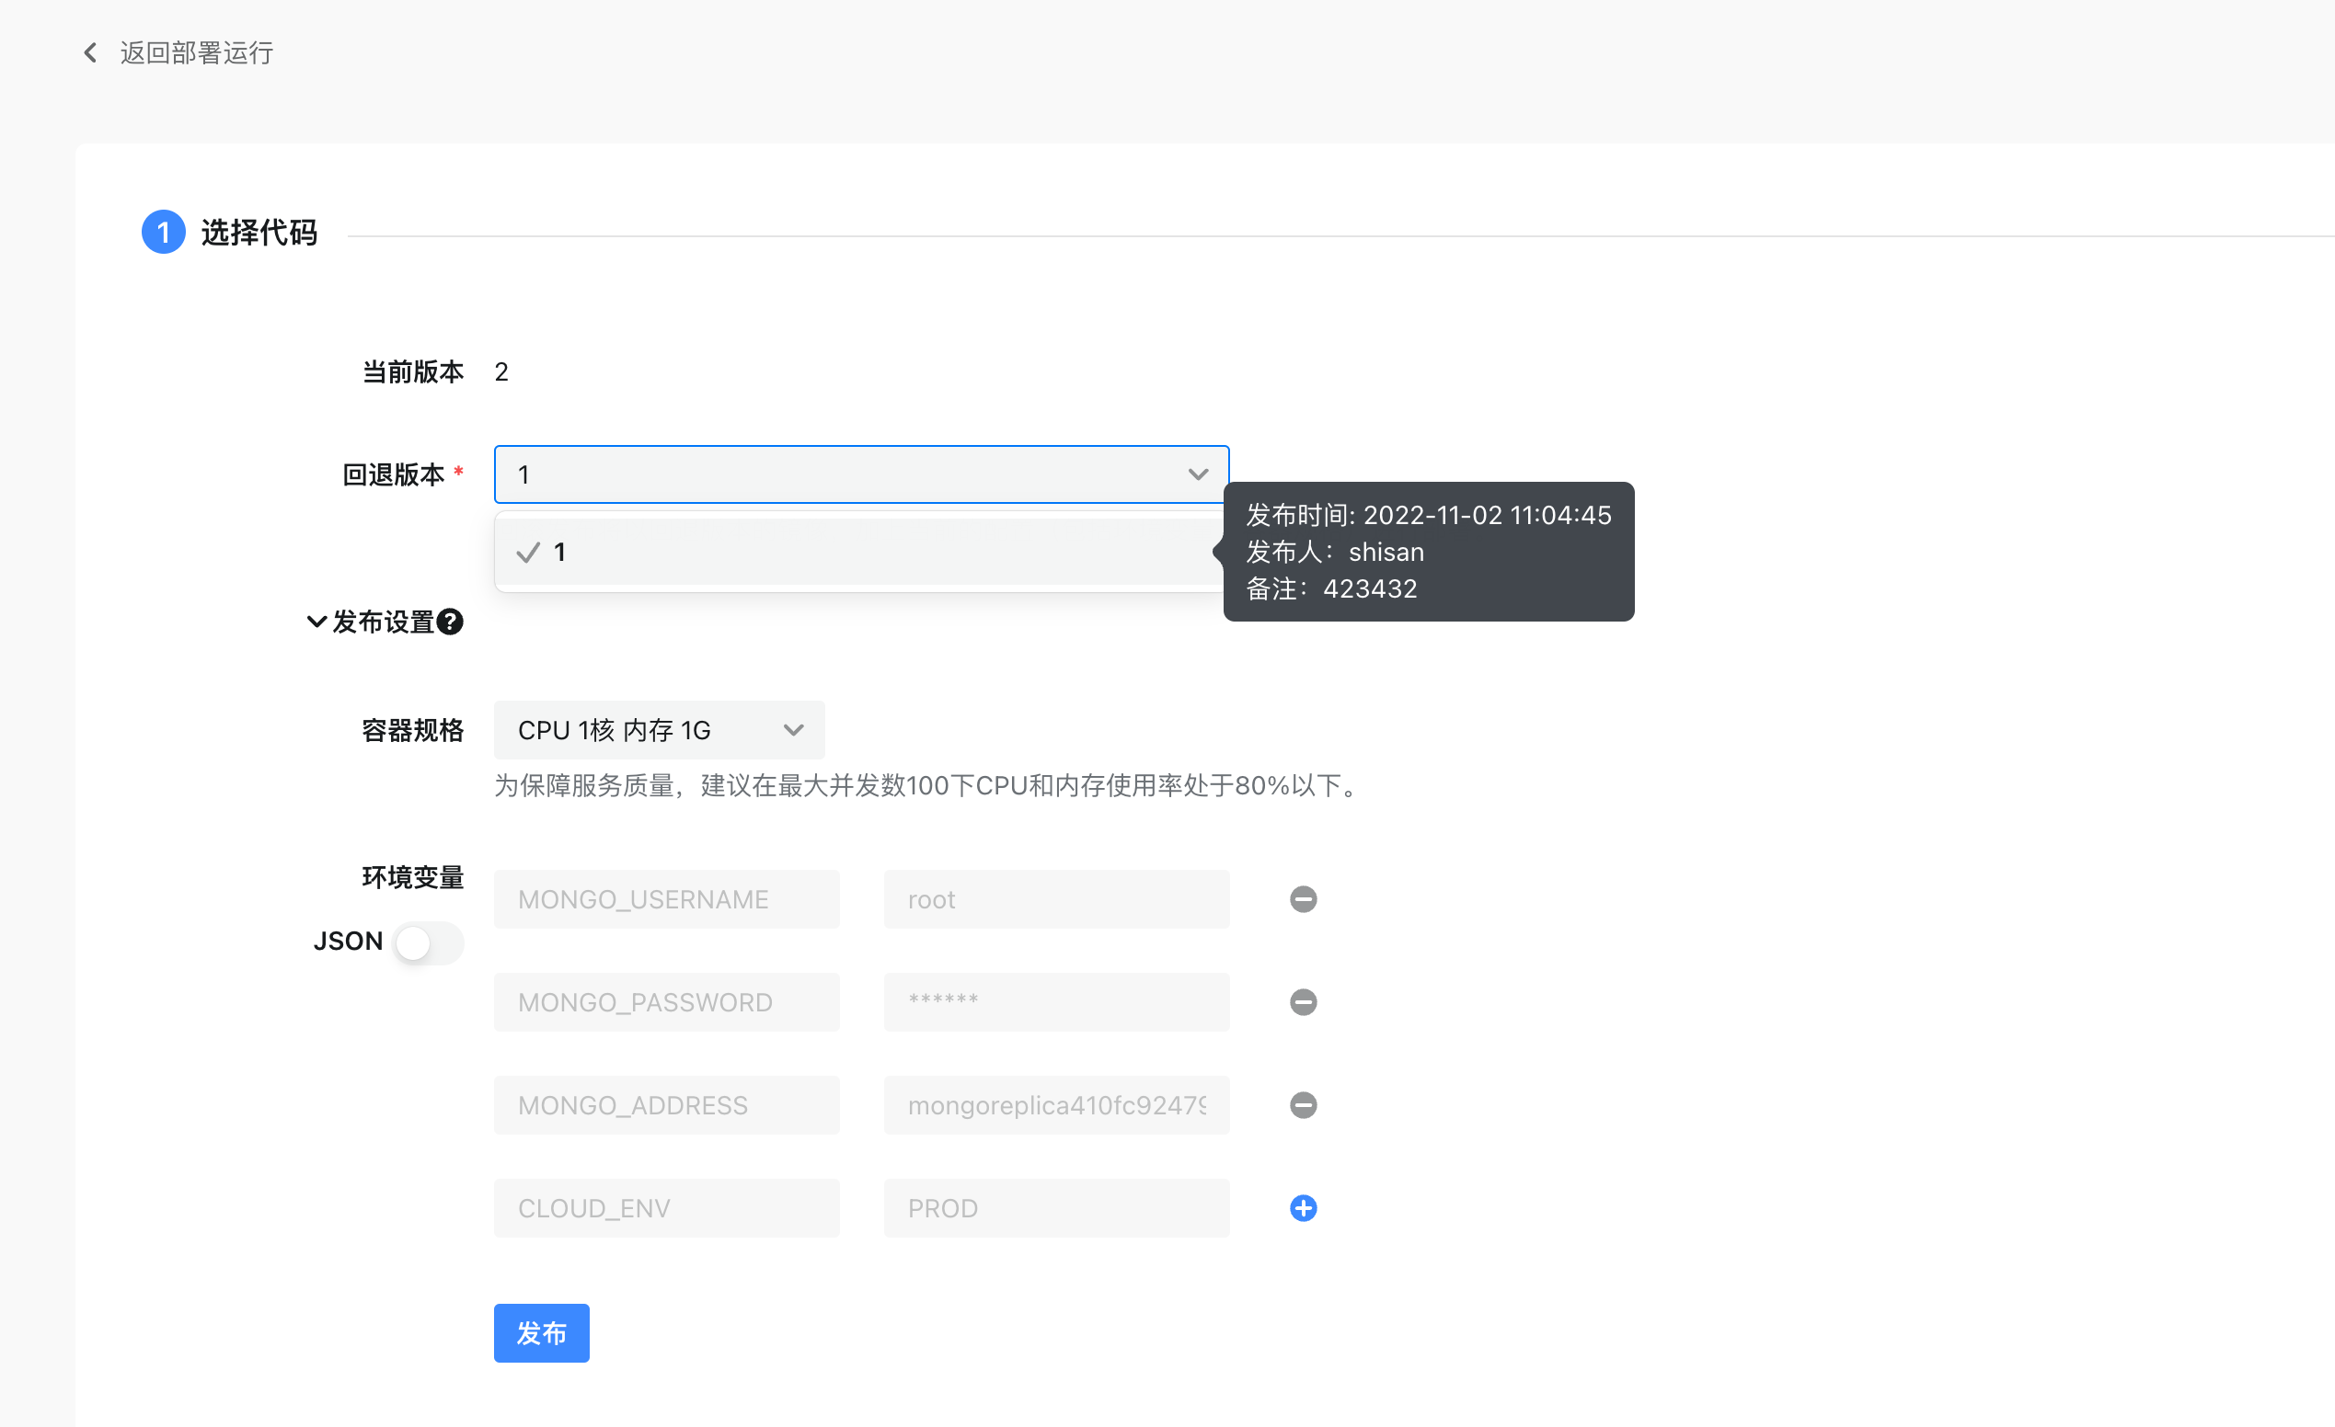Viewport: 2335px width, 1427px height.
Task: Click the MONGO_USERNAME key field
Action: 666,899
